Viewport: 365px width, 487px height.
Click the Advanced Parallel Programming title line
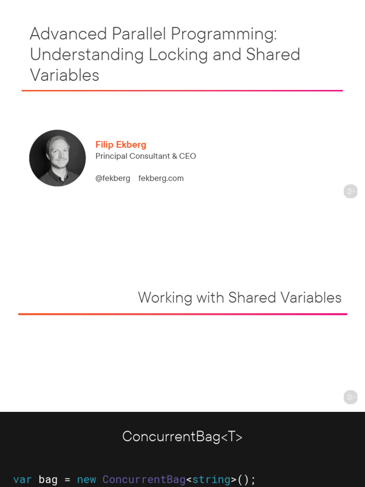click(153, 34)
